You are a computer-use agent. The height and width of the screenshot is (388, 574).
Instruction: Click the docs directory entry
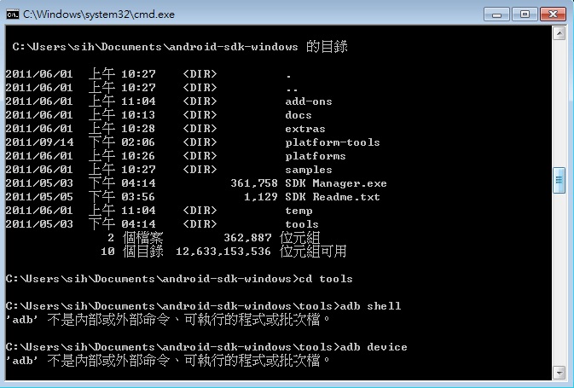click(299, 115)
